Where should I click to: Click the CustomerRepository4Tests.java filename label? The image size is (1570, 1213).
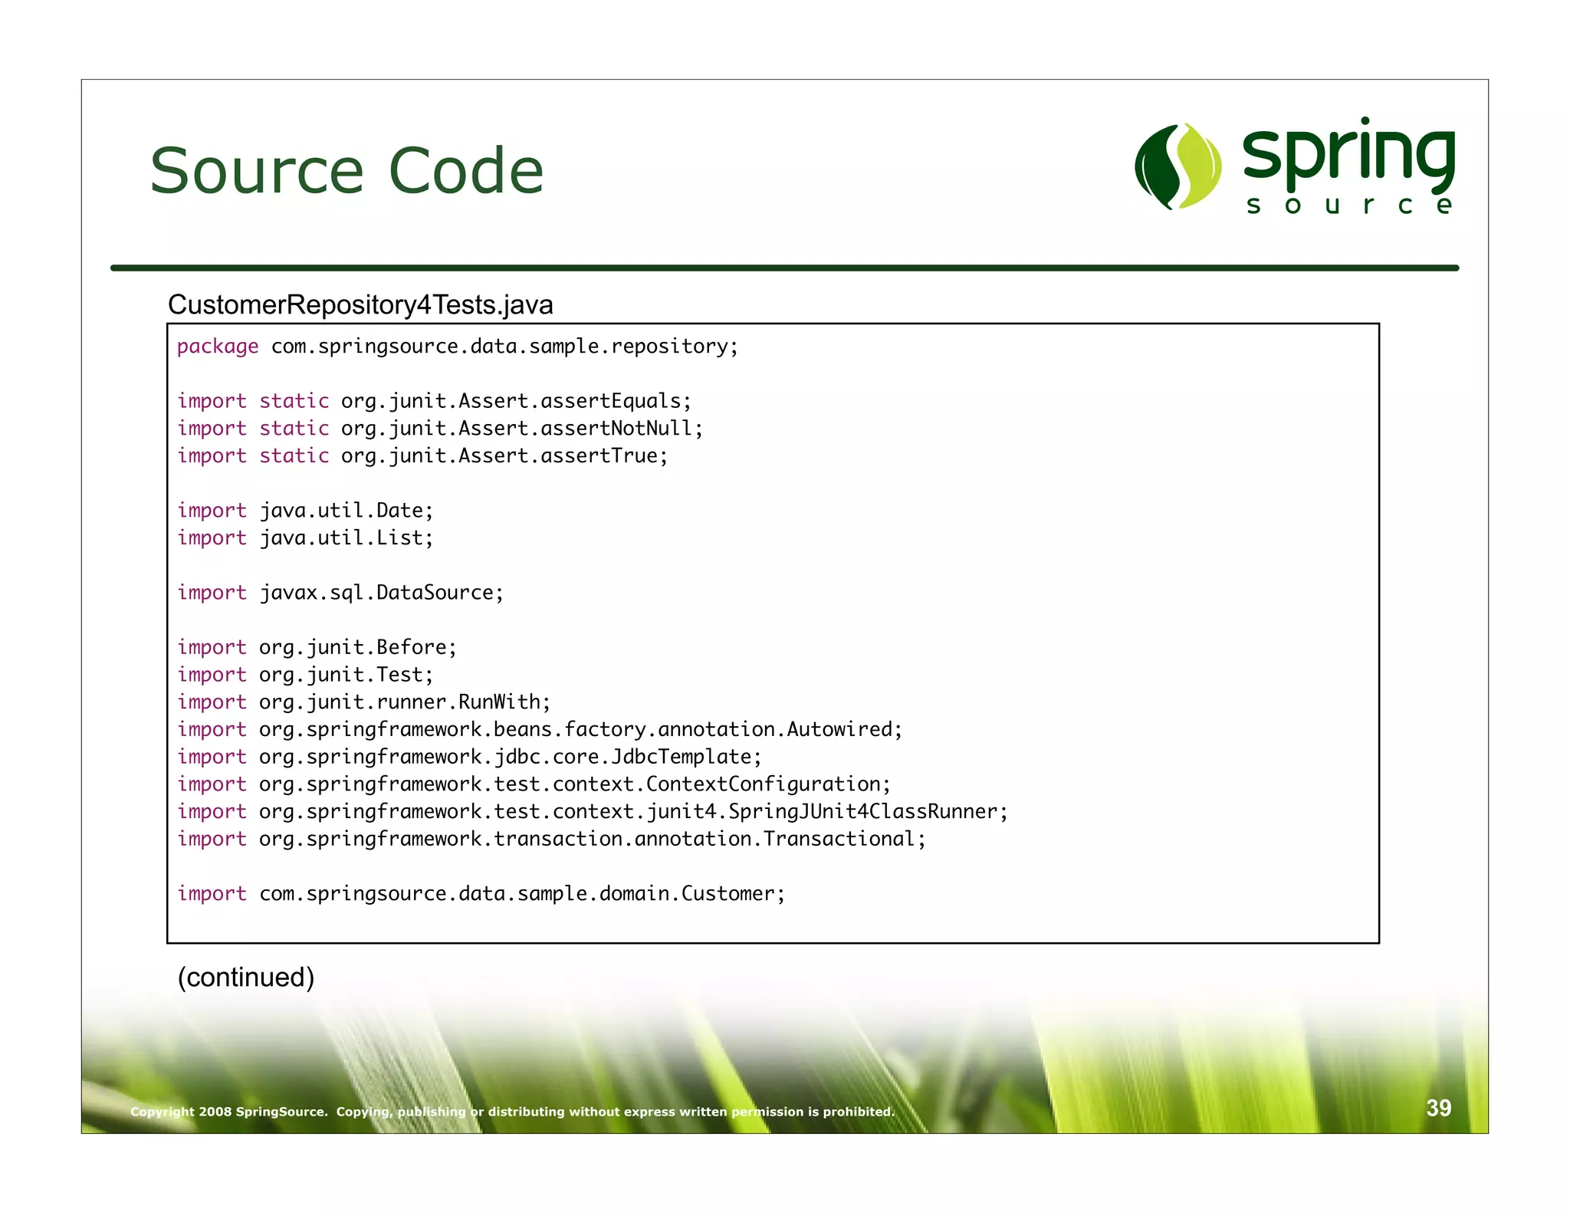[x=360, y=304]
